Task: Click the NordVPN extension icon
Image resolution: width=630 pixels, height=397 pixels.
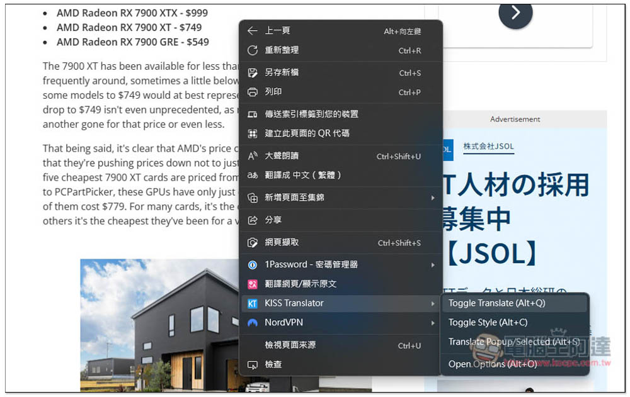Action: (x=253, y=323)
